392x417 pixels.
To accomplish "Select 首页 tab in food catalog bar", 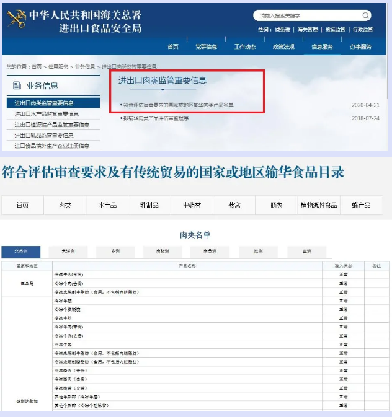I will click(x=22, y=205).
